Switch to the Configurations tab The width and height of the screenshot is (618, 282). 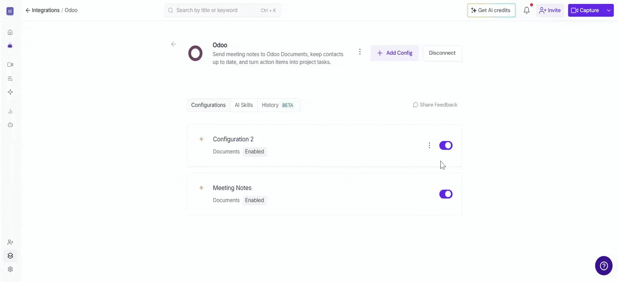[x=208, y=105]
